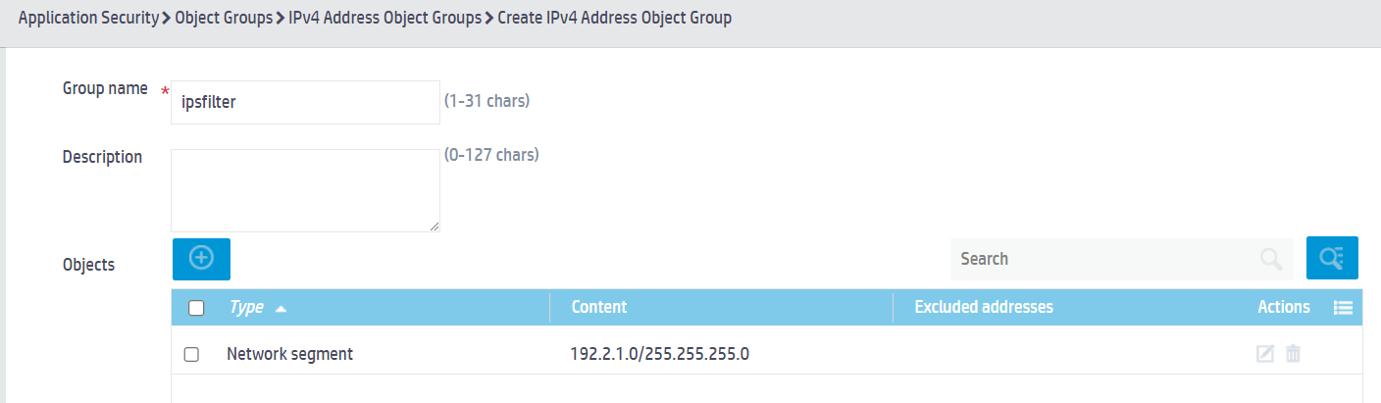This screenshot has width=1381, height=403.
Task: Focus the Group name field
Action: click(305, 102)
